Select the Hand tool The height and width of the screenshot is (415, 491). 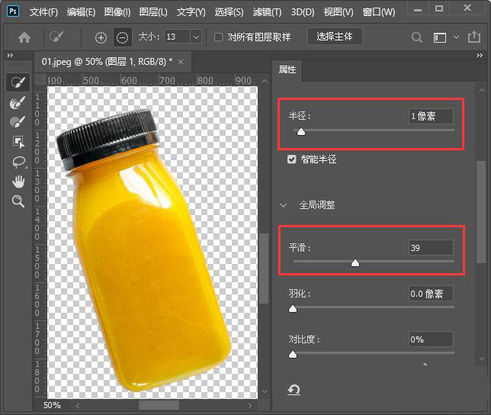click(x=18, y=182)
